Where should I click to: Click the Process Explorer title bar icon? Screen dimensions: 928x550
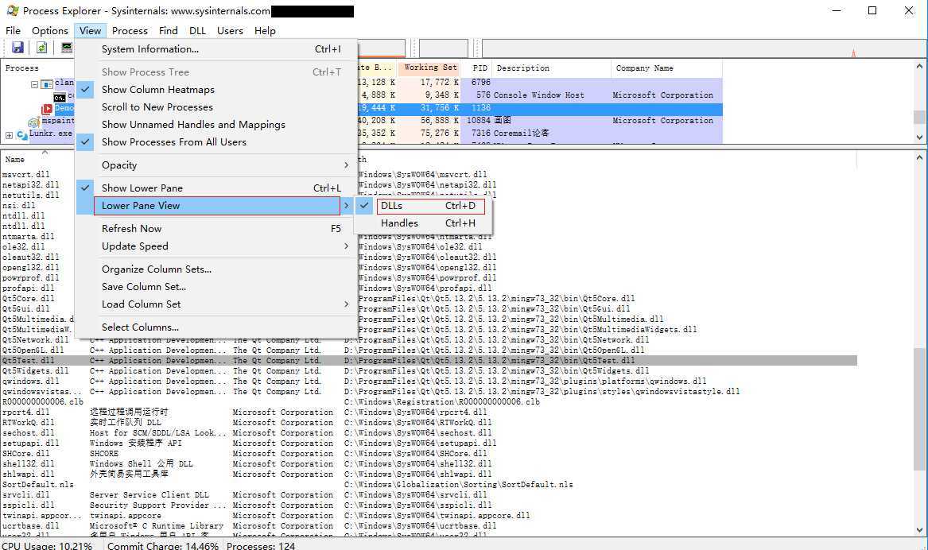point(13,10)
